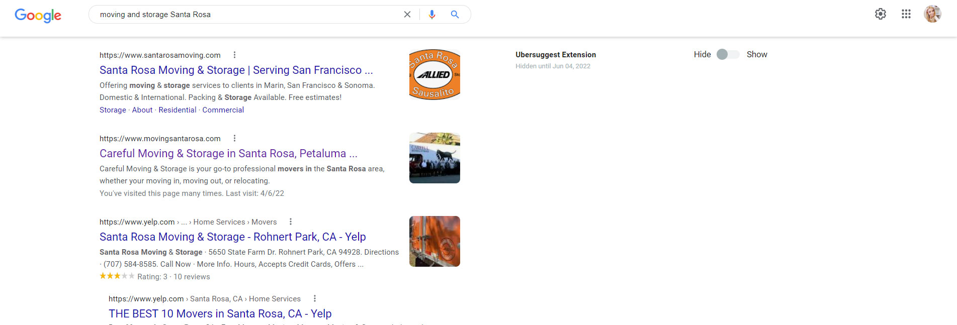
Task: Click the 'Rating: 3 · 10 reviews' text
Action: coord(173,277)
